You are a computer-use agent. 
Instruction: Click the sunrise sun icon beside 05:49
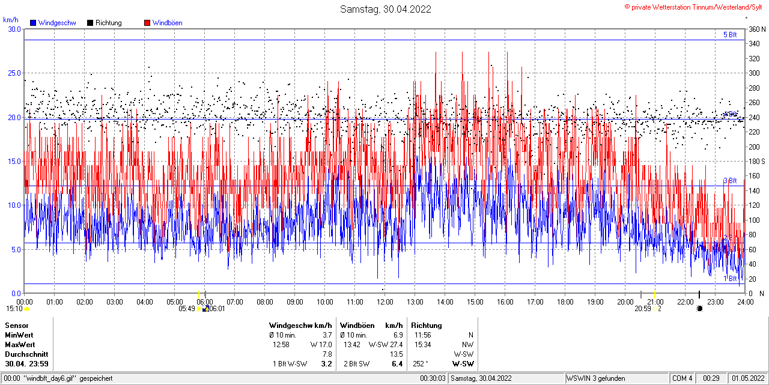point(199,309)
